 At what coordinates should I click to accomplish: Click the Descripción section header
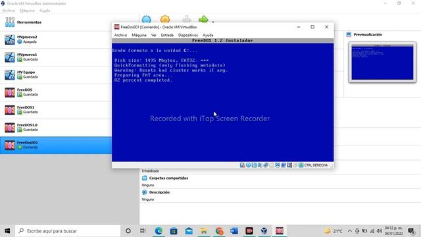click(x=159, y=192)
